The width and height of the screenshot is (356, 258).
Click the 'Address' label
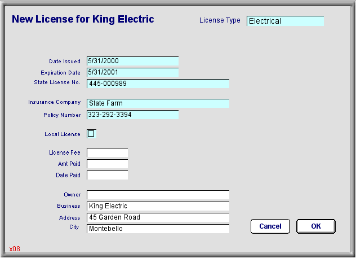click(70, 218)
